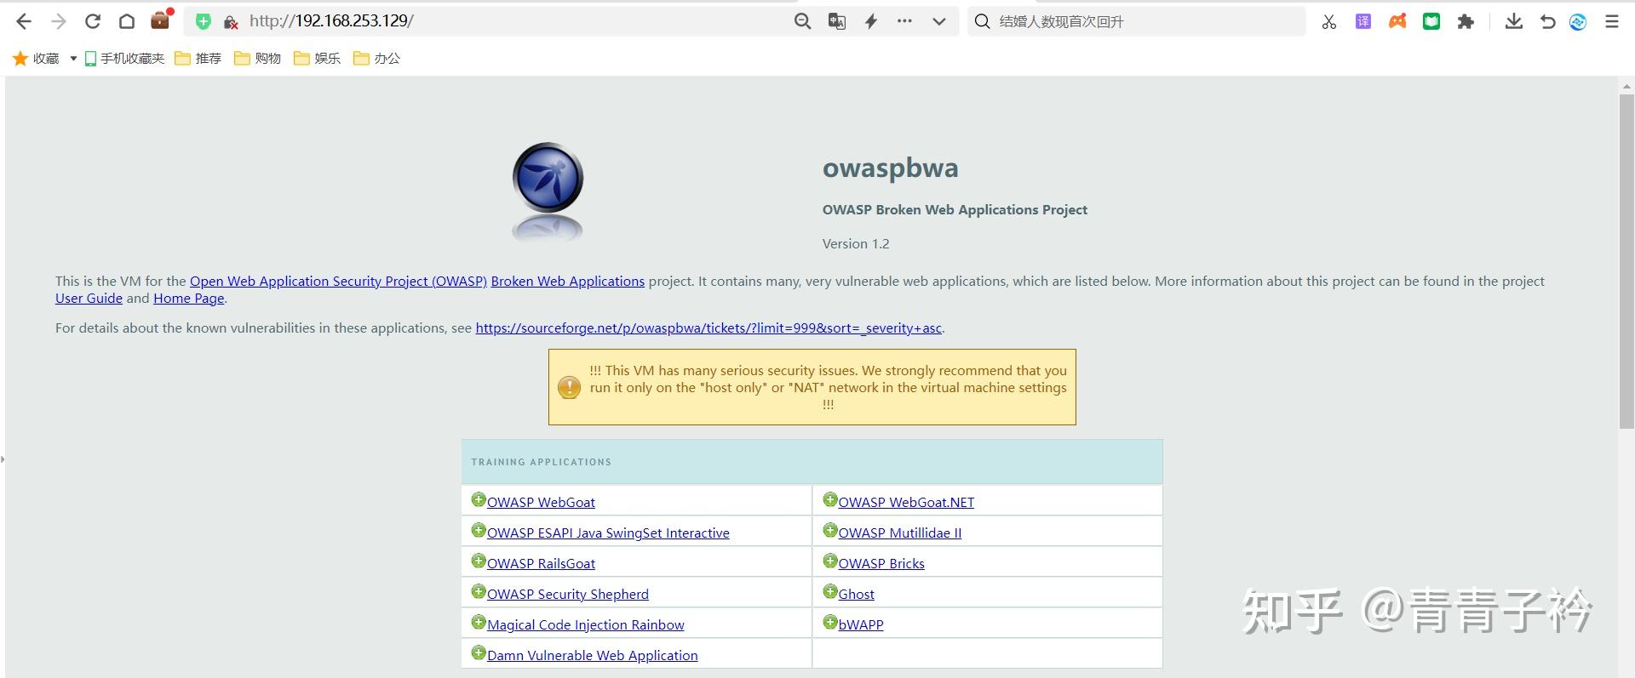Open the 娱乐 bookmark folder
The image size is (1635, 678).
coord(317,58)
